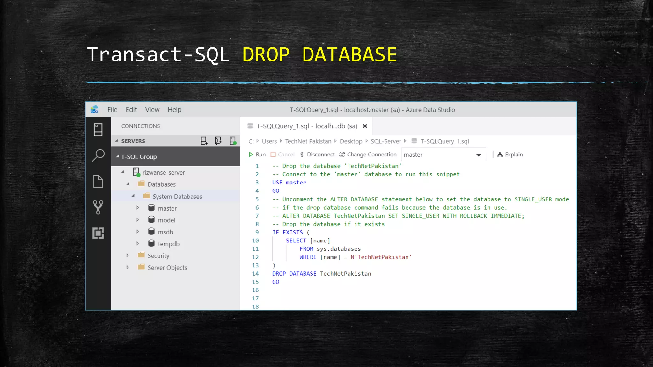Click the Users breadcrumb segment
653x367 pixels.
[x=269, y=141]
